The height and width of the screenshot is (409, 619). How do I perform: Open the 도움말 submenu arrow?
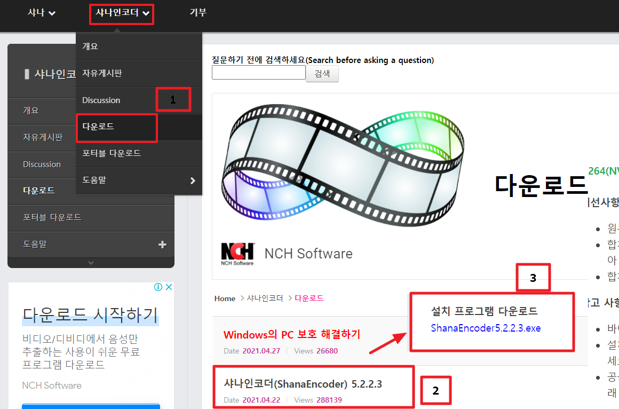(x=193, y=181)
